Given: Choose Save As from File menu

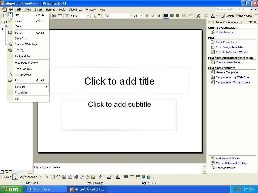Looking at the screenshot, I should click(28, 38).
